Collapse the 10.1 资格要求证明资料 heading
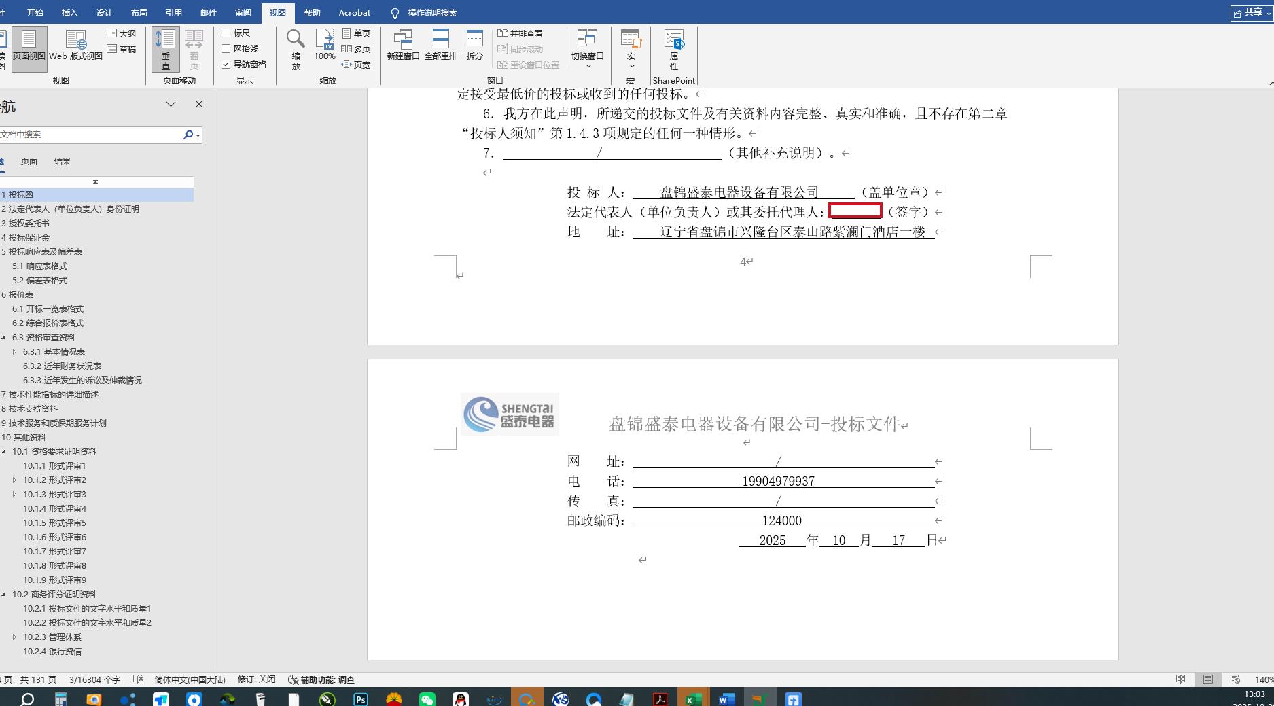The image size is (1274, 706). pos(4,452)
